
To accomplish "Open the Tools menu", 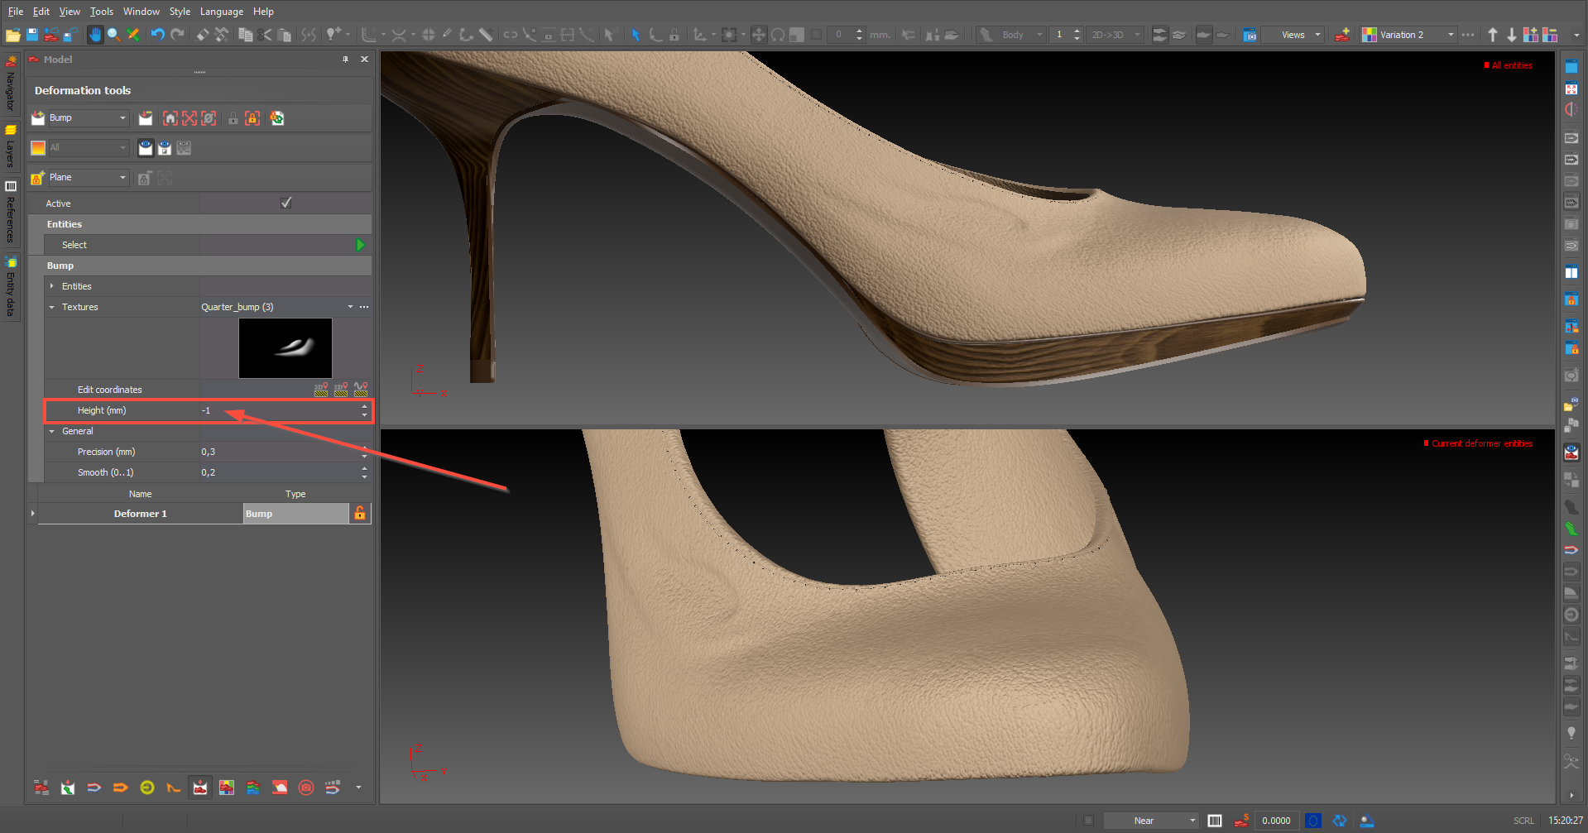I will [102, 12].
